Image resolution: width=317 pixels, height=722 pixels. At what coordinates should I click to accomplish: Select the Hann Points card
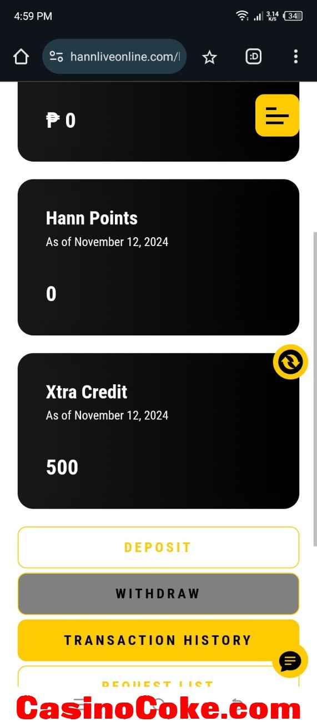tap(158, 257)
